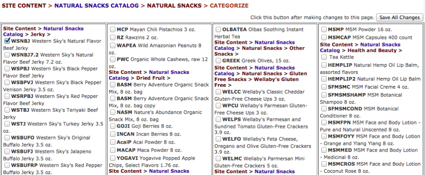Check the GREEK Greek Olives checkbox
Image resolution: width=426 pixels, height=175 pixels.
(x=218, y=61)
